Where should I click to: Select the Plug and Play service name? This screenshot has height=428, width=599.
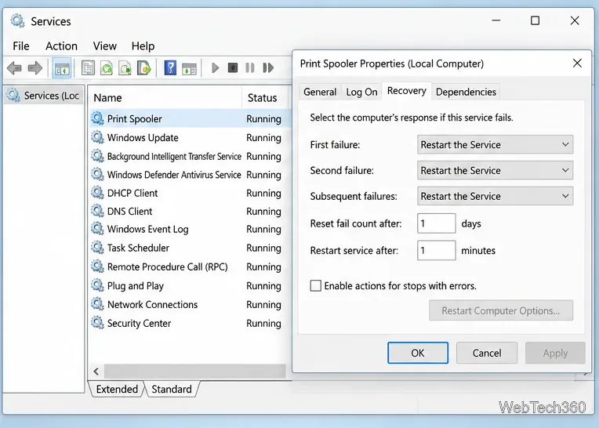(x=135, y=286)
